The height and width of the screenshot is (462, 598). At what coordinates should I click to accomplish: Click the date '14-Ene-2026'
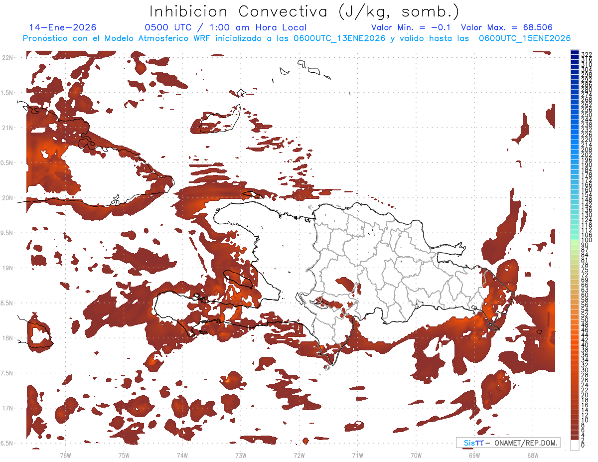pyautogui.click(x=63, y=27)
